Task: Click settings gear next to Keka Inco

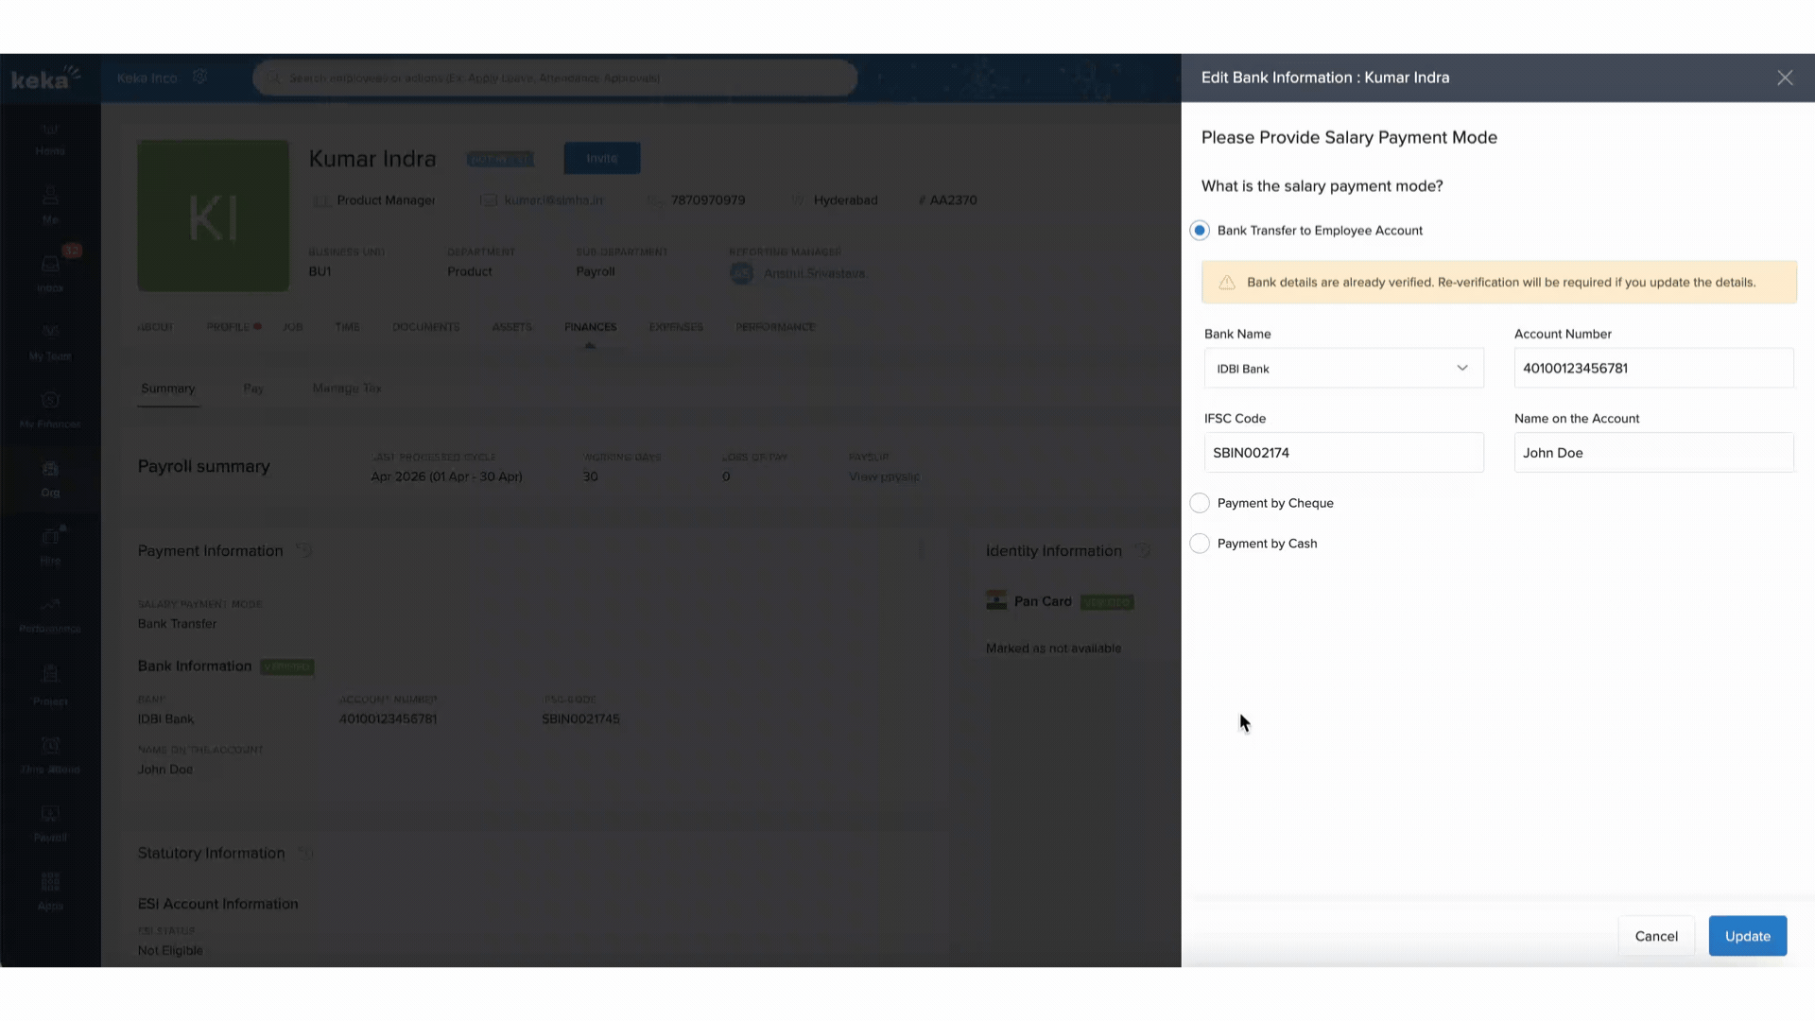Action: coord(199,77)
